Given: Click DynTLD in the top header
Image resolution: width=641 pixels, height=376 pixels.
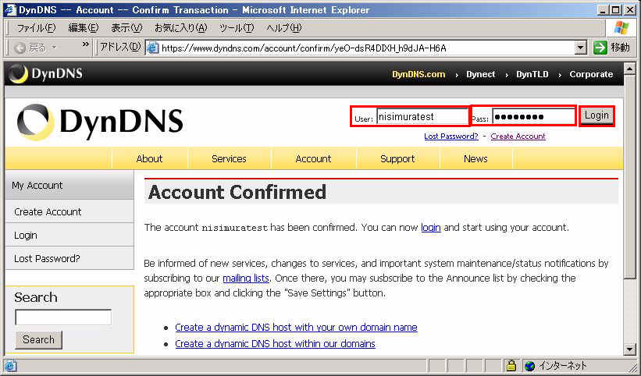Looking at the screenshot, I should tap(532, 74).
